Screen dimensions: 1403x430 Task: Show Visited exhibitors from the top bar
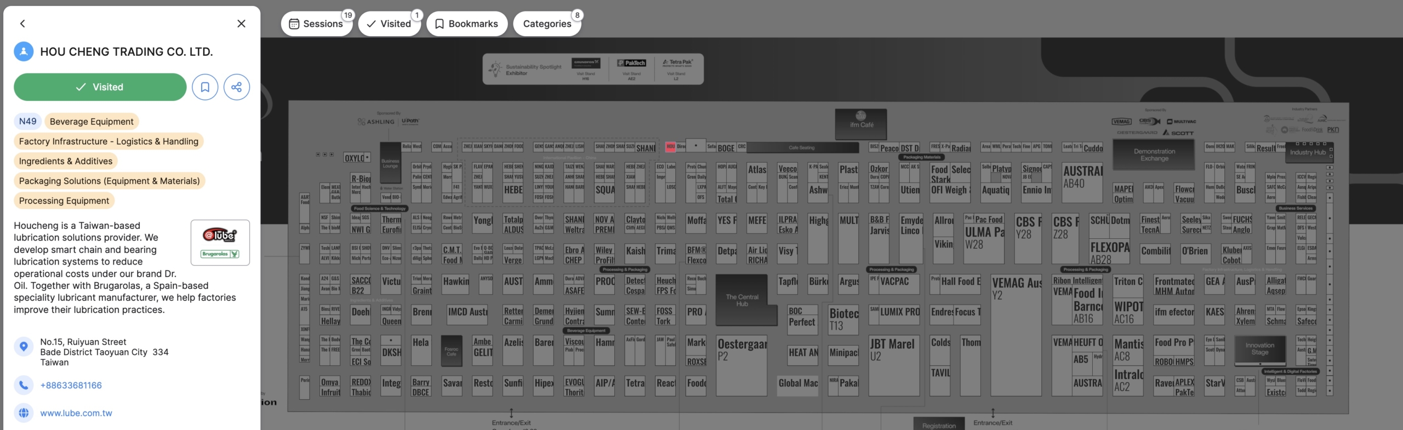pyautogui.click(x=389, y=24)
